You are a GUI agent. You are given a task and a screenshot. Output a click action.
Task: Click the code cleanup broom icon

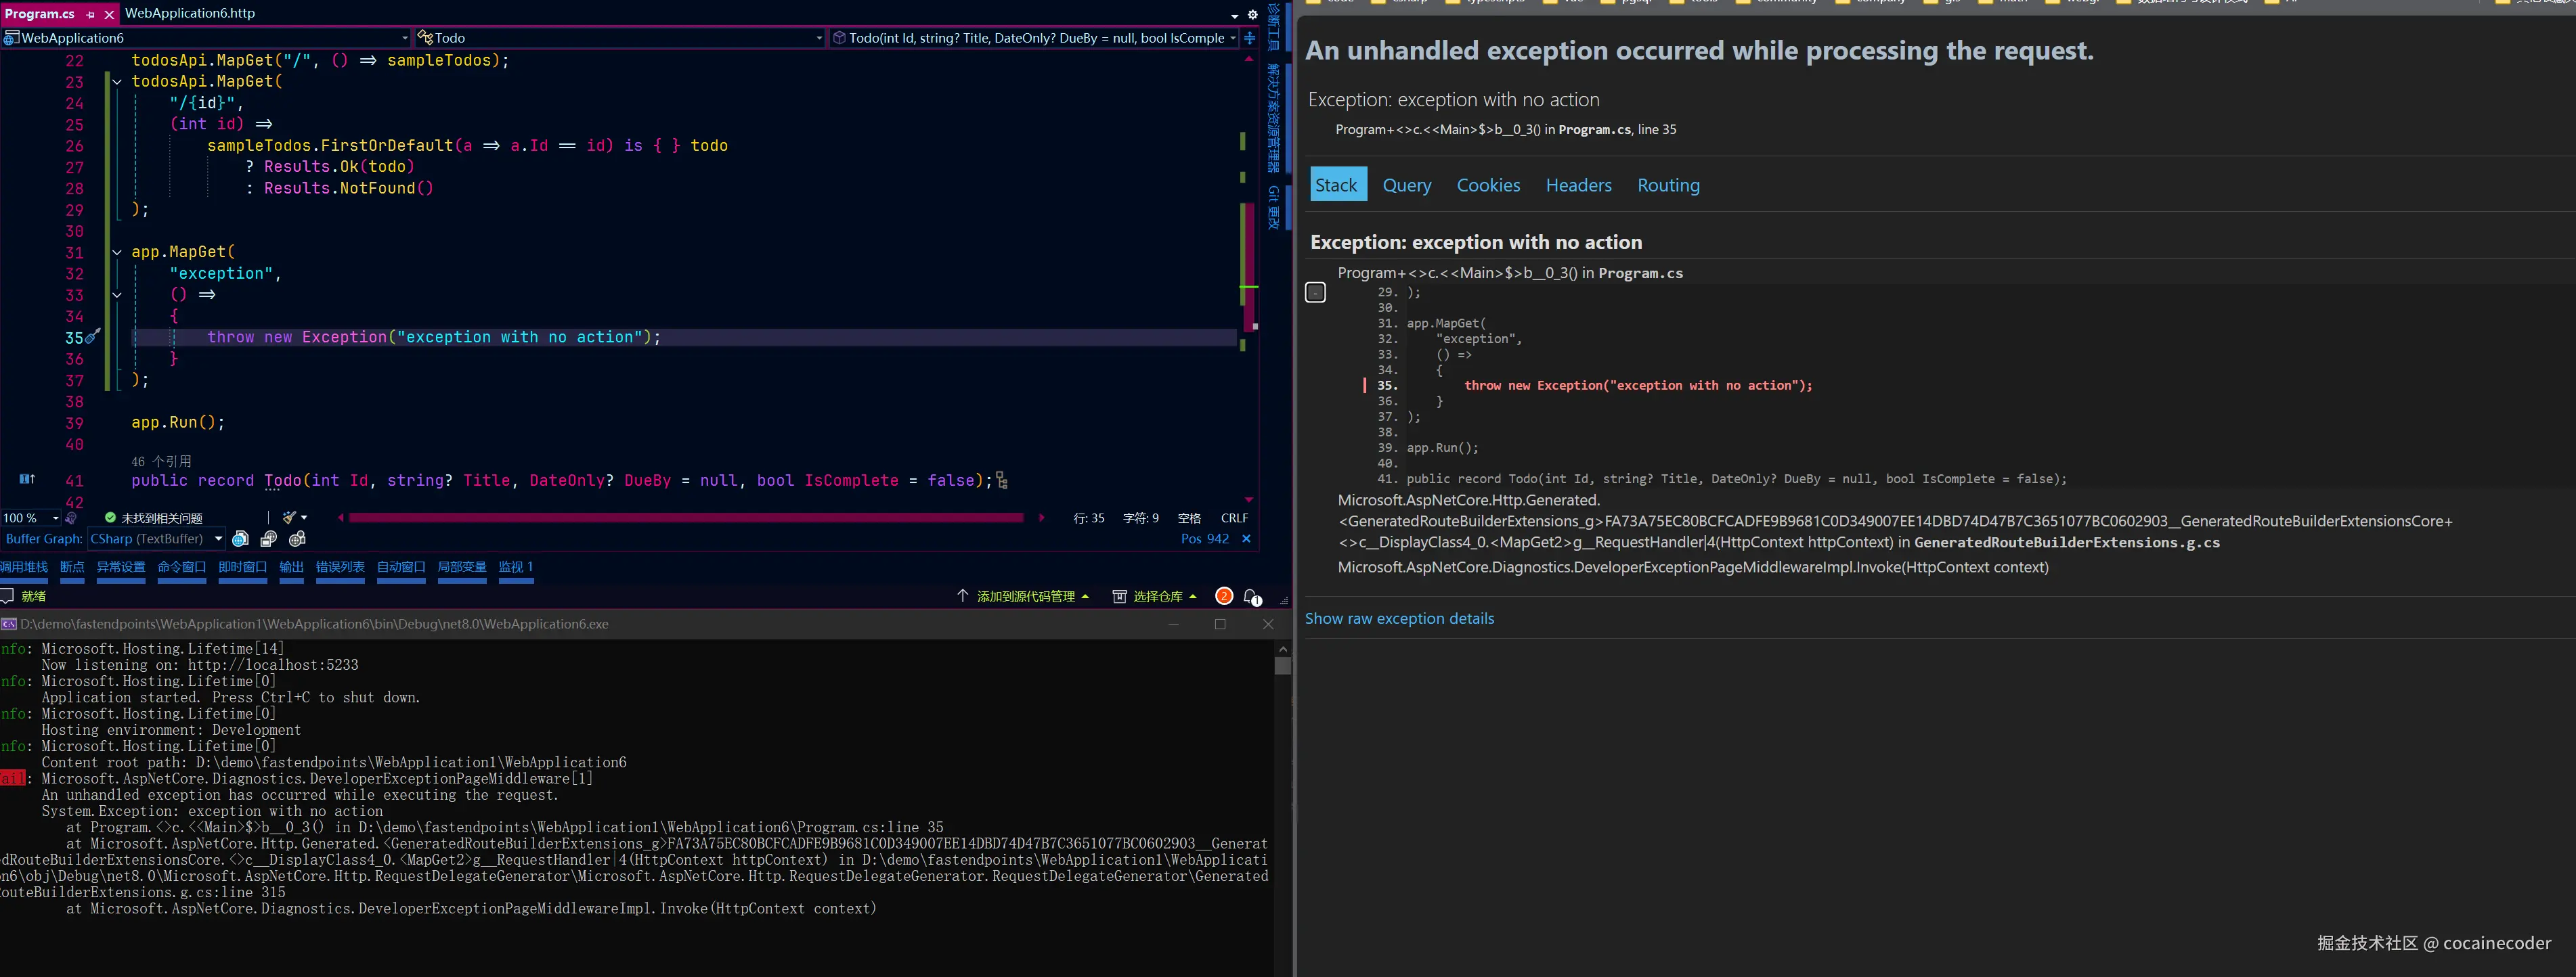point(289,518)
